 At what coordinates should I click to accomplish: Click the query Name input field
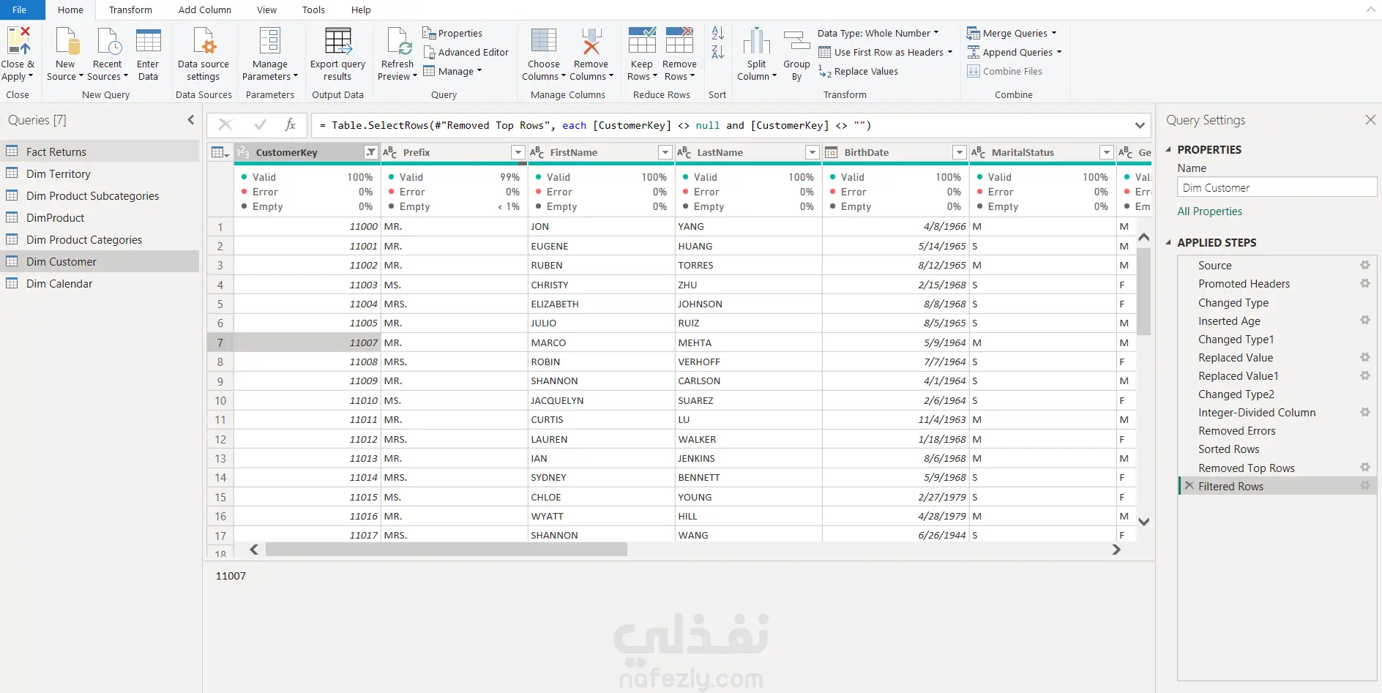click(x=1277, y=187)
